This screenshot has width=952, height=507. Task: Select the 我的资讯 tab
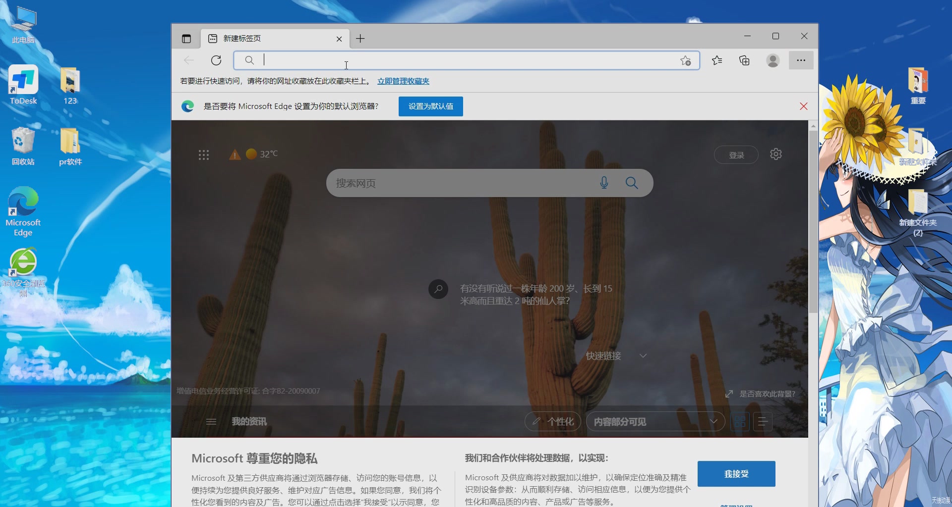[249, 422]
